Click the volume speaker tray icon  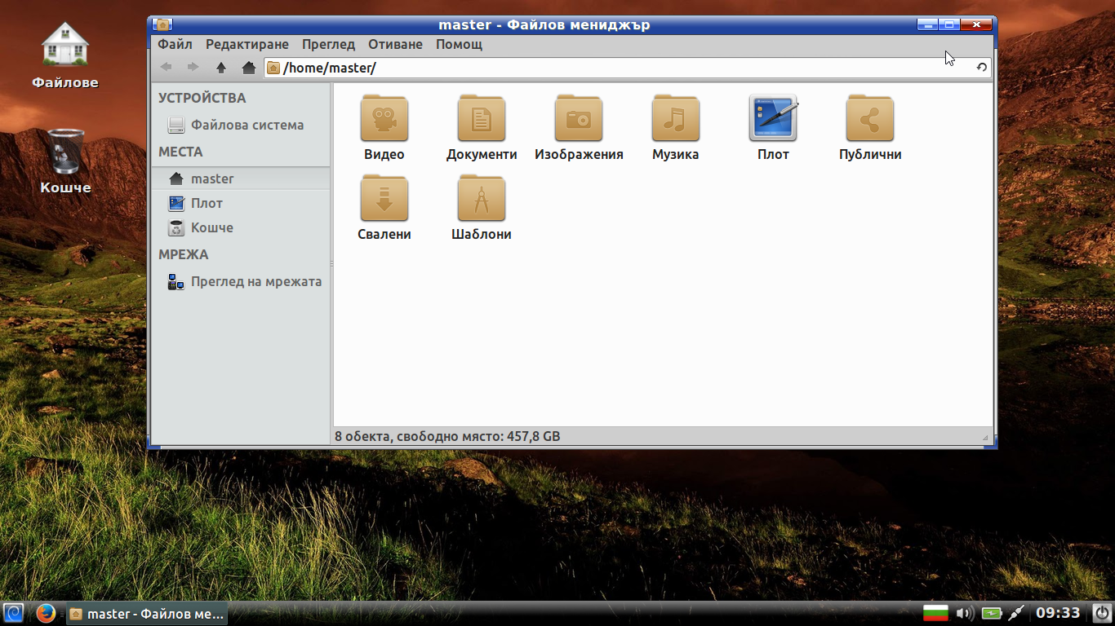(965, 613)
